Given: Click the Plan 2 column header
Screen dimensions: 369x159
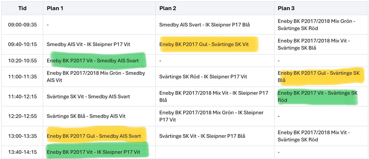Looking at the screenshot, I should [168, 8].
